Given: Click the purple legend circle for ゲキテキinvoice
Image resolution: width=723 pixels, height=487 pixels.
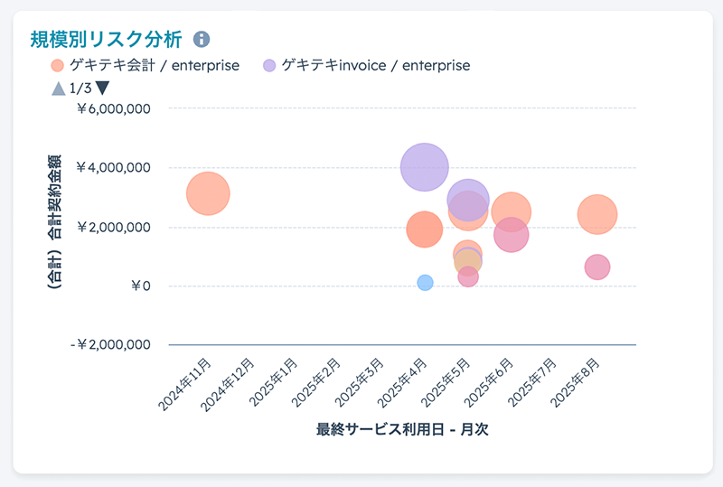Looking at the screenshot, I should click(269, 65).
